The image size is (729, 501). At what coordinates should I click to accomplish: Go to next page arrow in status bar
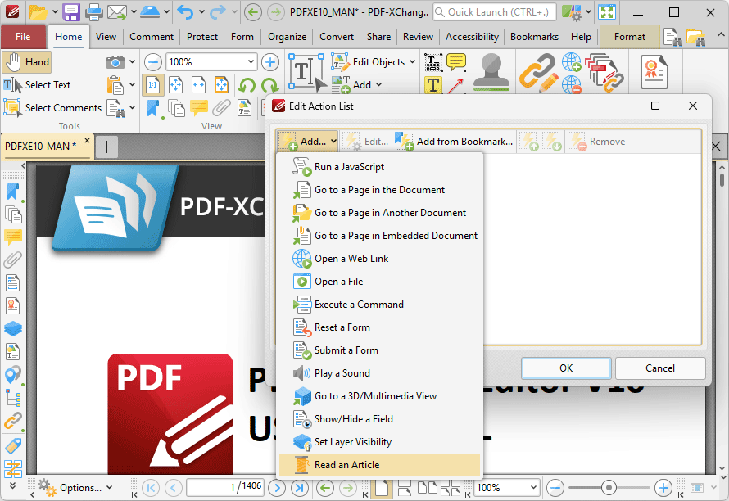pos(277,488)
